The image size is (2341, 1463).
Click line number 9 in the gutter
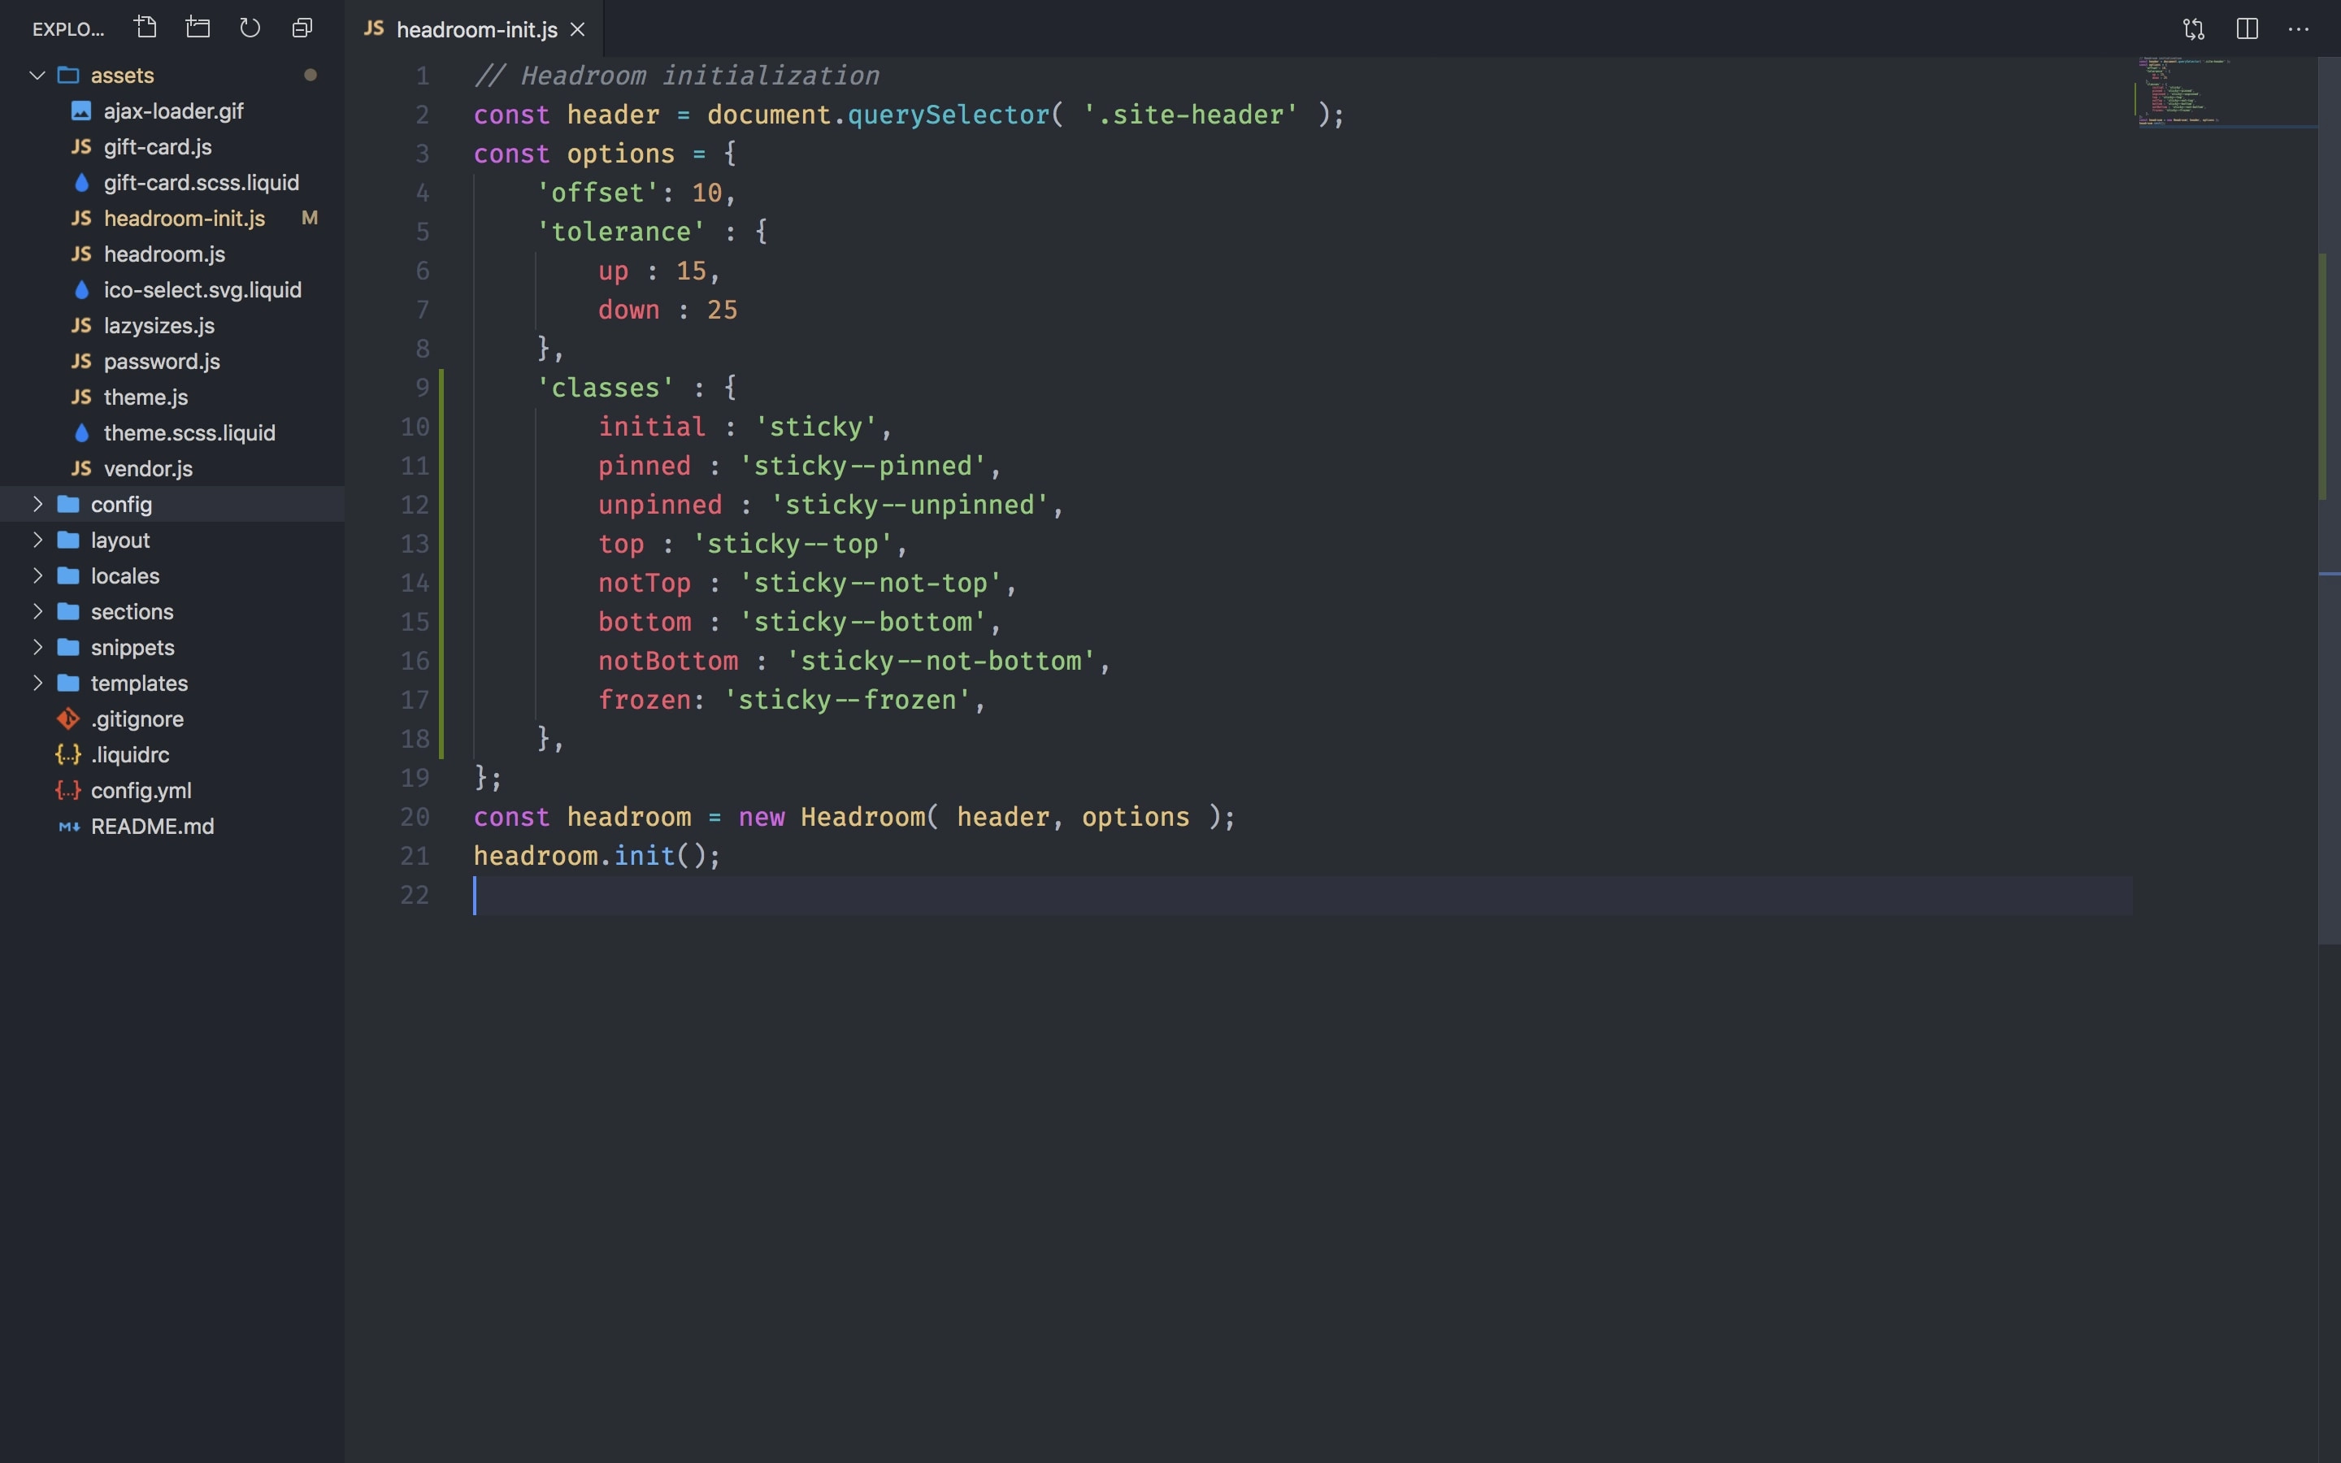tap(423, 388)
